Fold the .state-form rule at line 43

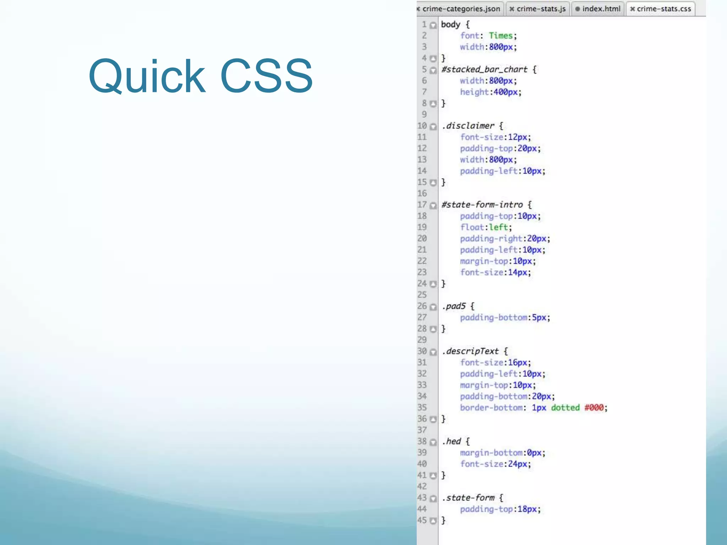[x=433, y=499]
